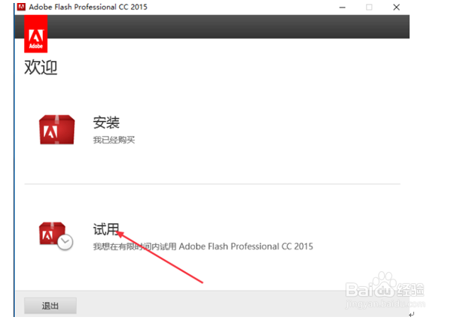Click the trial box icon with clock

point(56,236)
